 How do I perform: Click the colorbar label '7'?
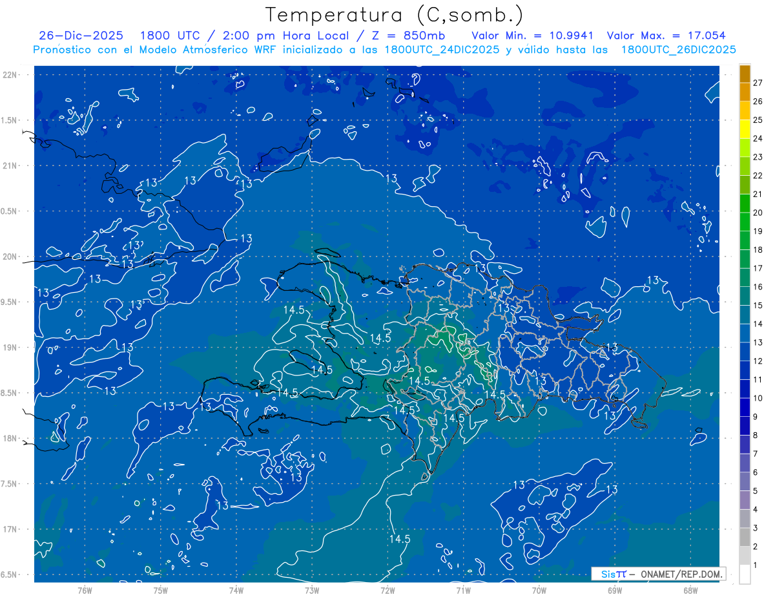pos(756,454)
